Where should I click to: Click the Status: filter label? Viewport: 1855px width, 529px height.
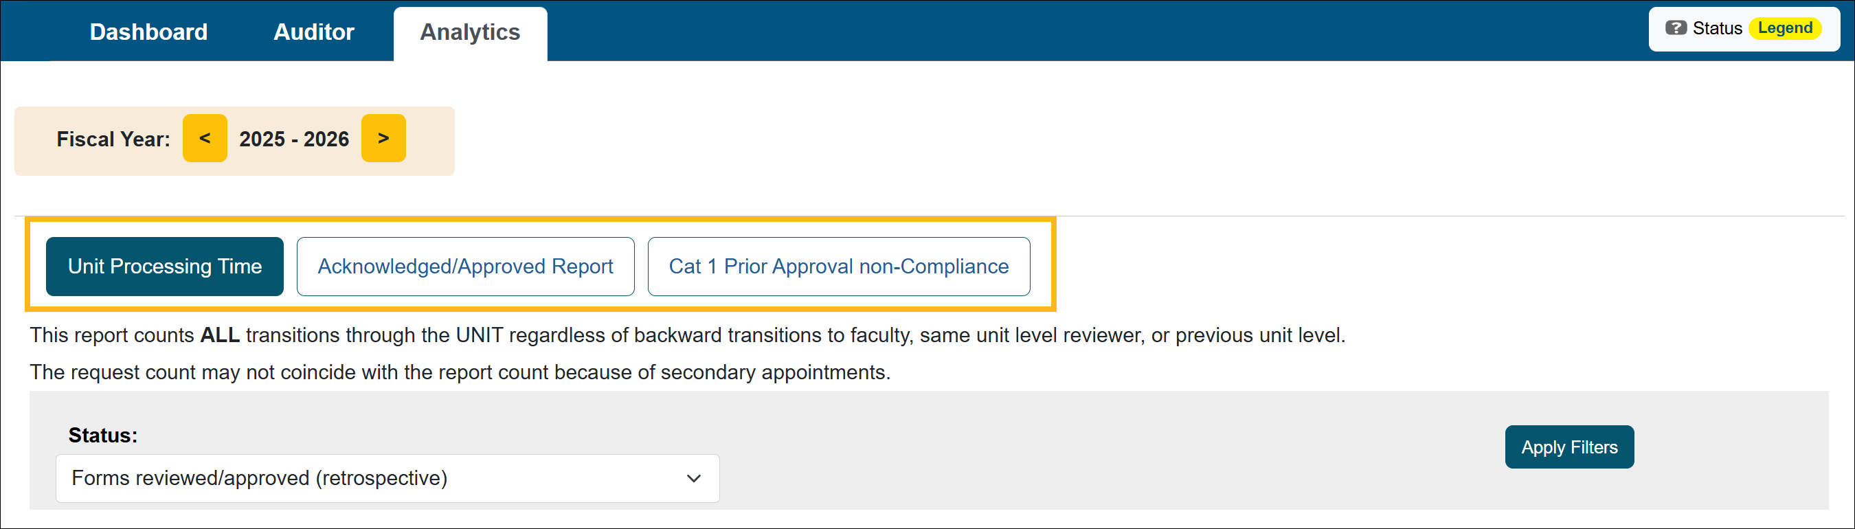(x=103, y=436)
